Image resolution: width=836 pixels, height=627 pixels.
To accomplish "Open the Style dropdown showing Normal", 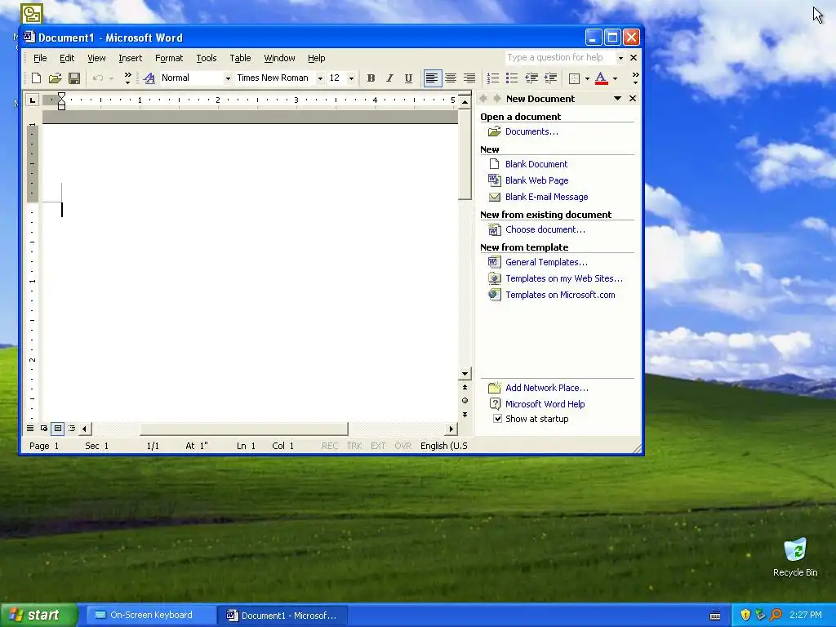I will pyautogui.click(x=228, y=78).
